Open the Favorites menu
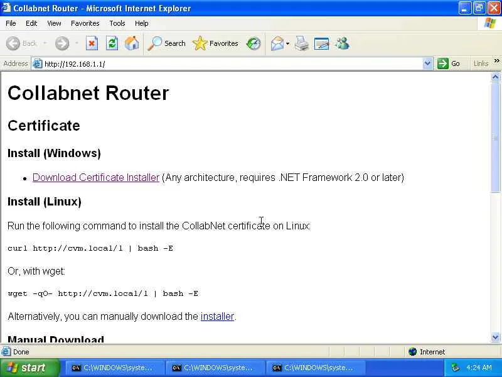Viewport: 502px width, 377px height. tap(85, 23)
